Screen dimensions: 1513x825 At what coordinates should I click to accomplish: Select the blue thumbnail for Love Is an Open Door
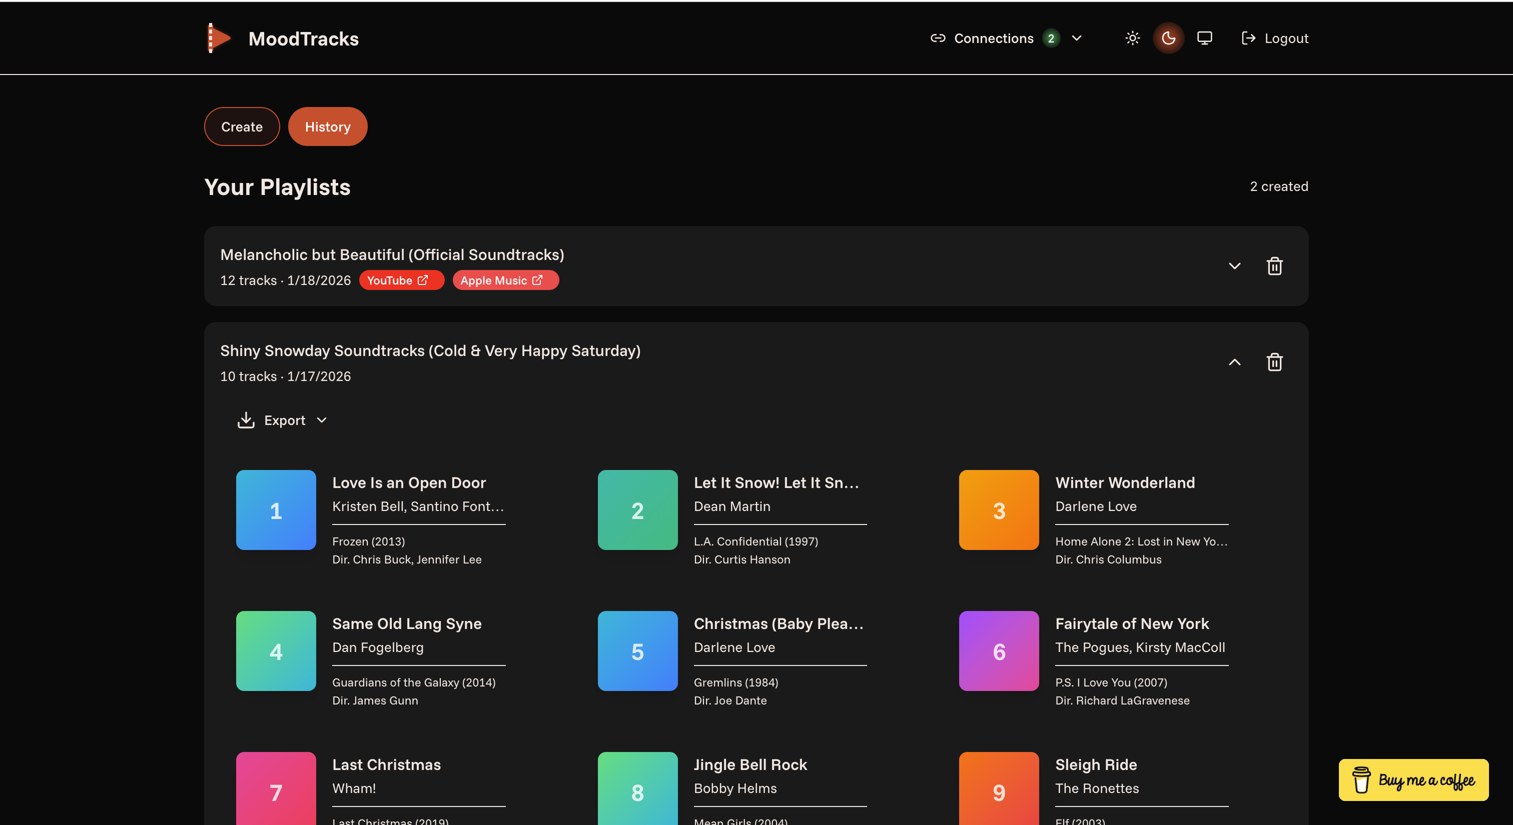pos(276,510)
